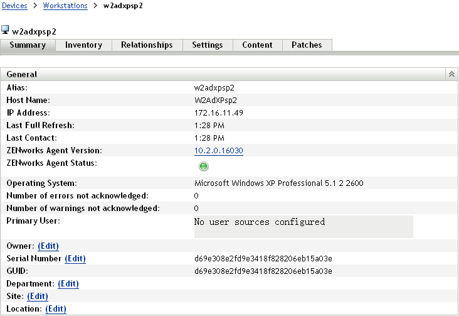Navigate to Devices breadcrumb link
This screenshot has height=316, width=459.
[14, 6]
